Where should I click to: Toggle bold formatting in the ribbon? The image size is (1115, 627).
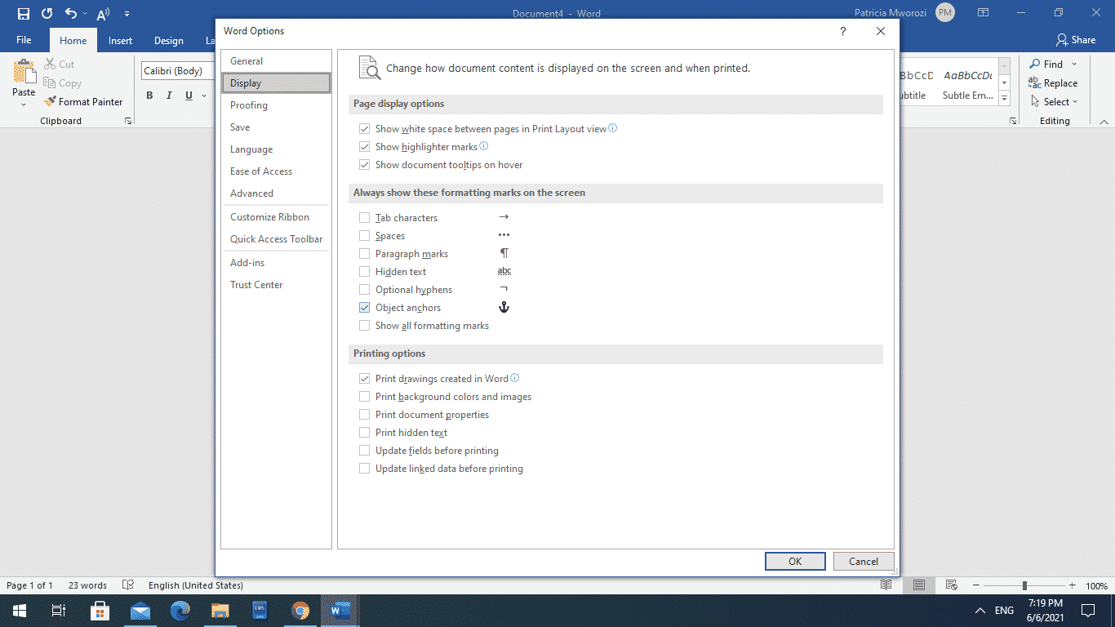tap(149, 95)
